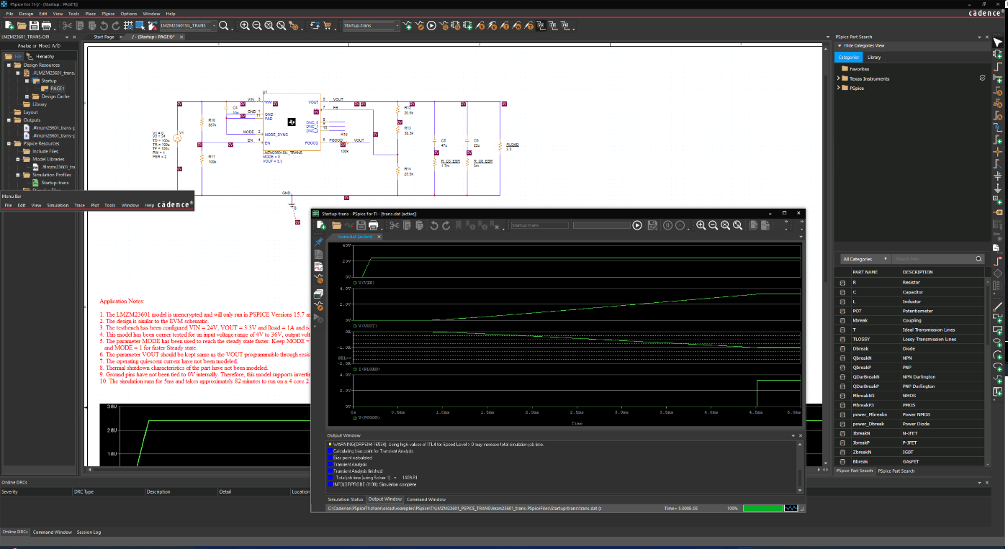Collapse the Design Resources tree node

point(9,65)
